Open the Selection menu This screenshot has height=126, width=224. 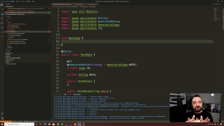(12, 1)
